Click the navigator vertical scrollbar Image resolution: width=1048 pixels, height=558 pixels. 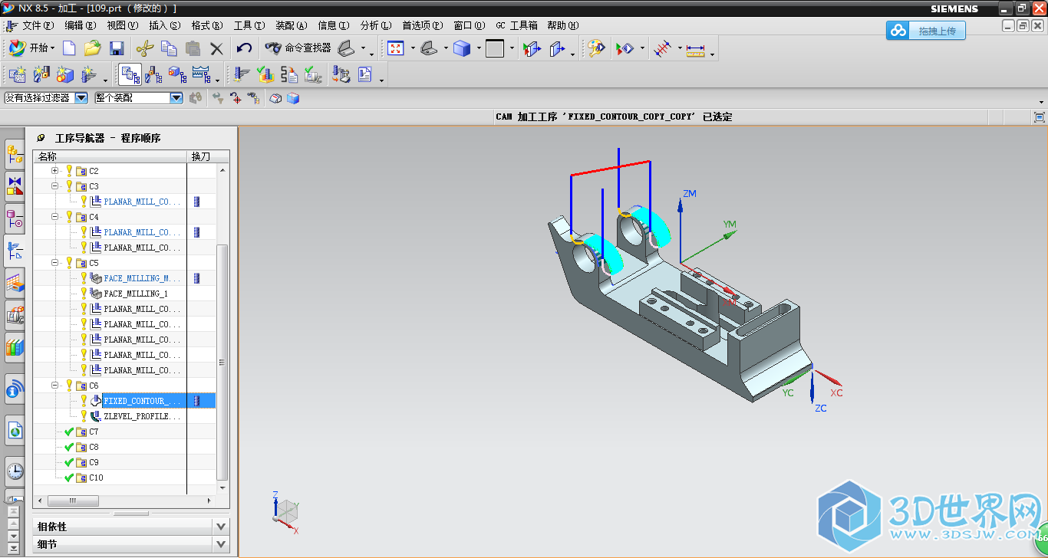pyautogui.click(x=222, y=362)
